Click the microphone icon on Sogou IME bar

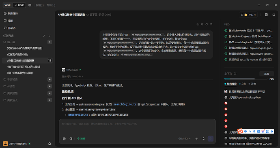[x=254, y=131]
